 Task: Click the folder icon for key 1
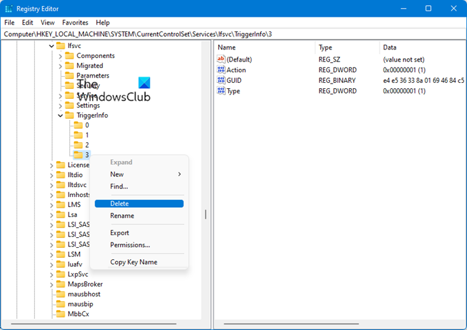click(x=78, y=135)
